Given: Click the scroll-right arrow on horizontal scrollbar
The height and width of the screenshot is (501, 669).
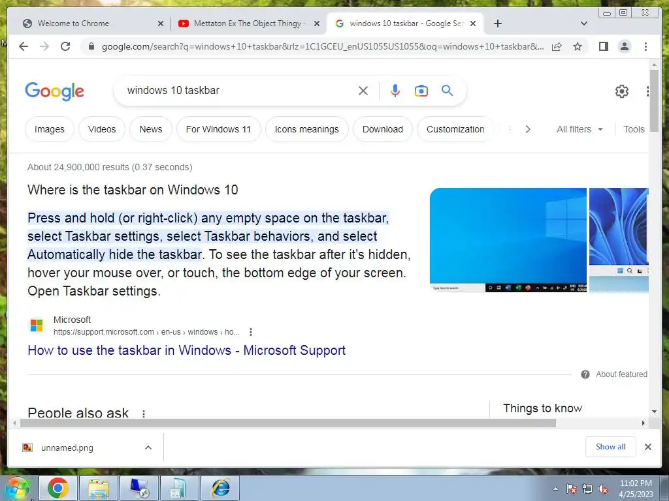Looking at the screenshot, I should [644, 423].
